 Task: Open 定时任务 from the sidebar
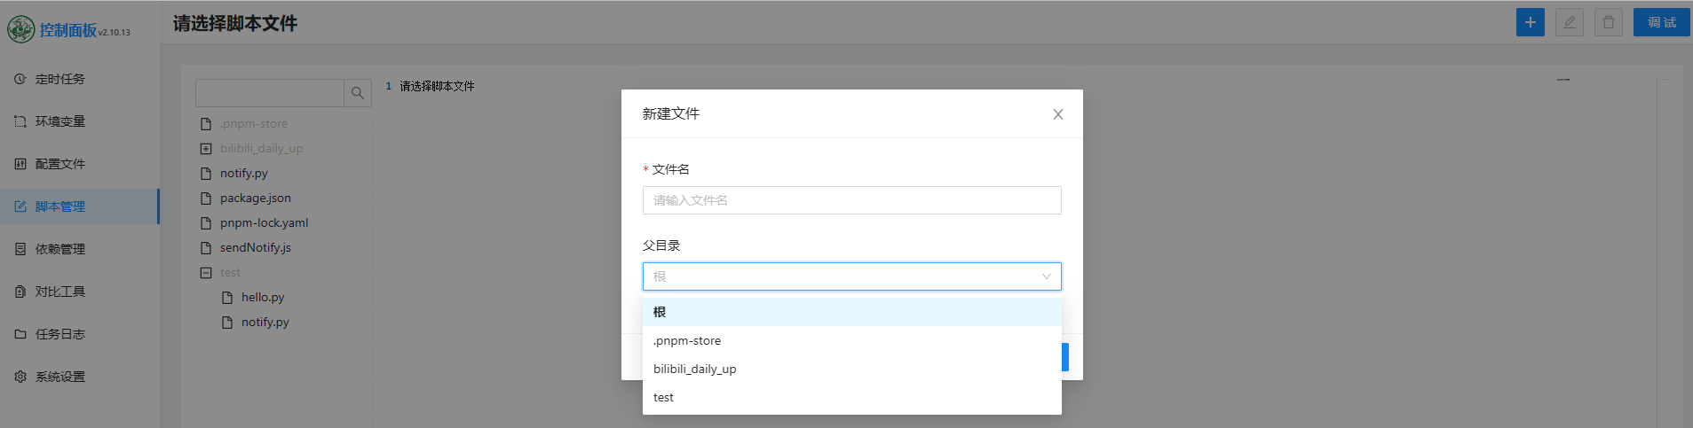[59, 79]
